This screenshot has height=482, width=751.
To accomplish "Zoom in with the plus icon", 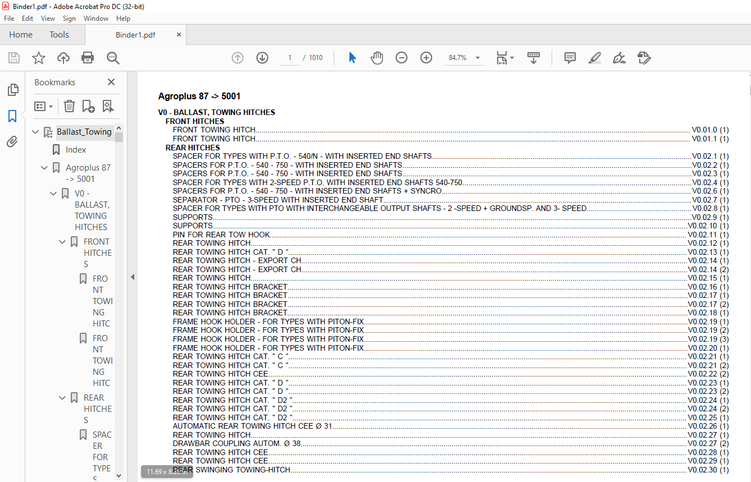I will click(x=426, y=58).
